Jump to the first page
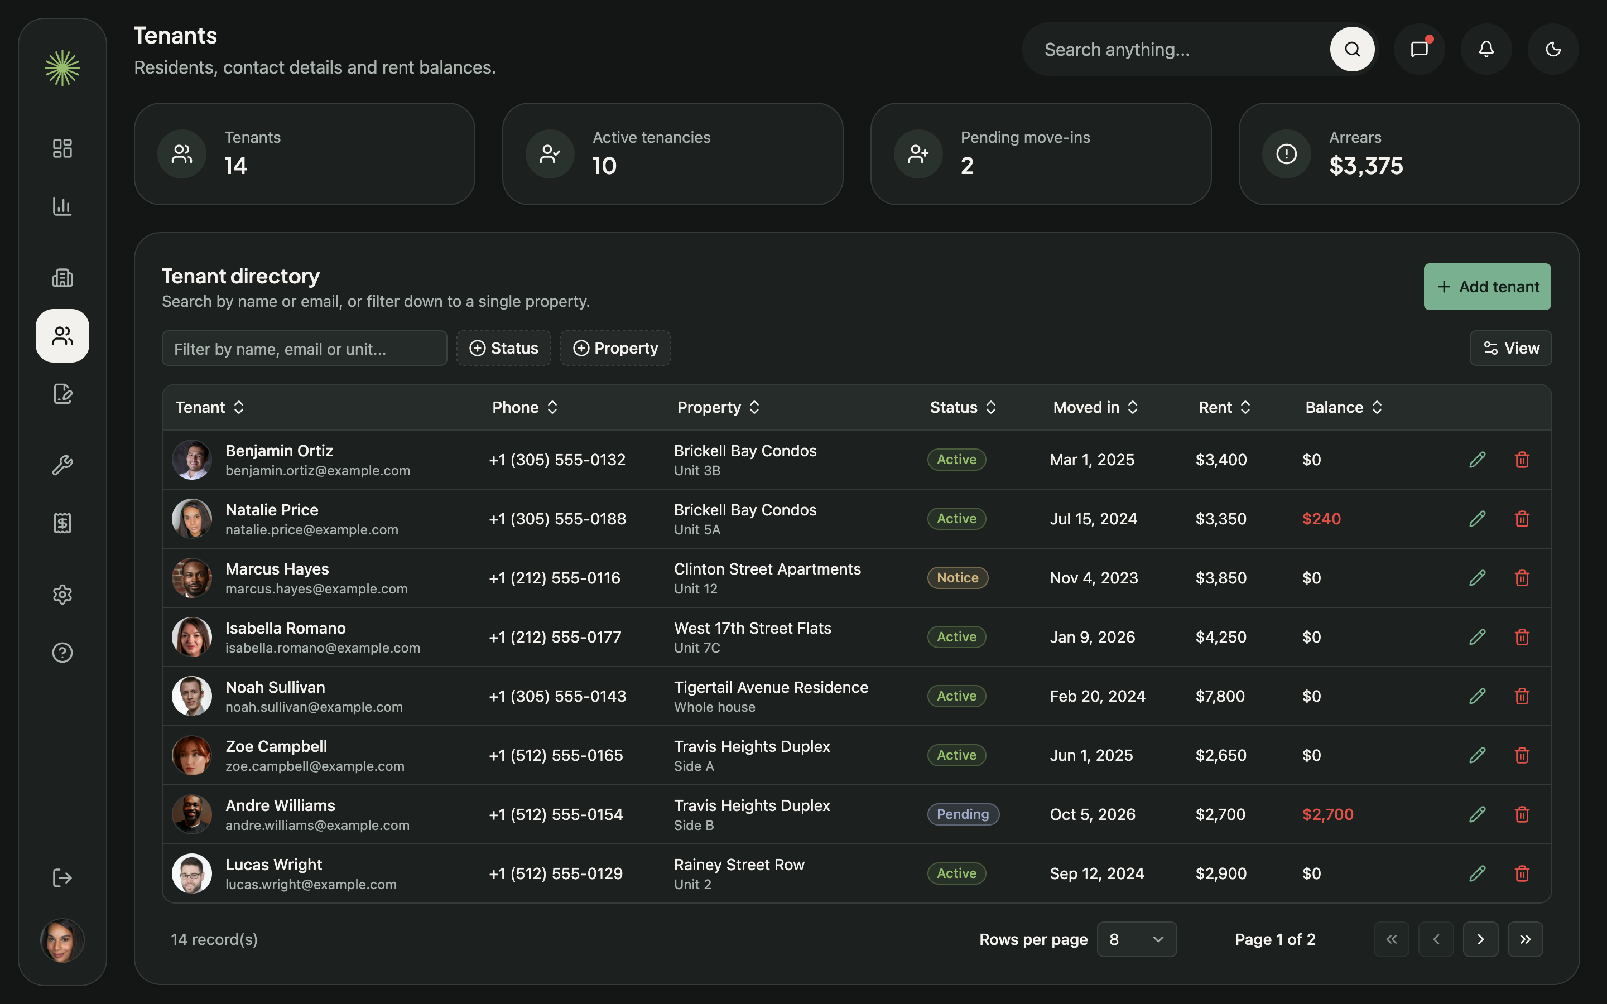Image resolution: width=1607 pixels, height=1004 pixels. click(1391, 939)
